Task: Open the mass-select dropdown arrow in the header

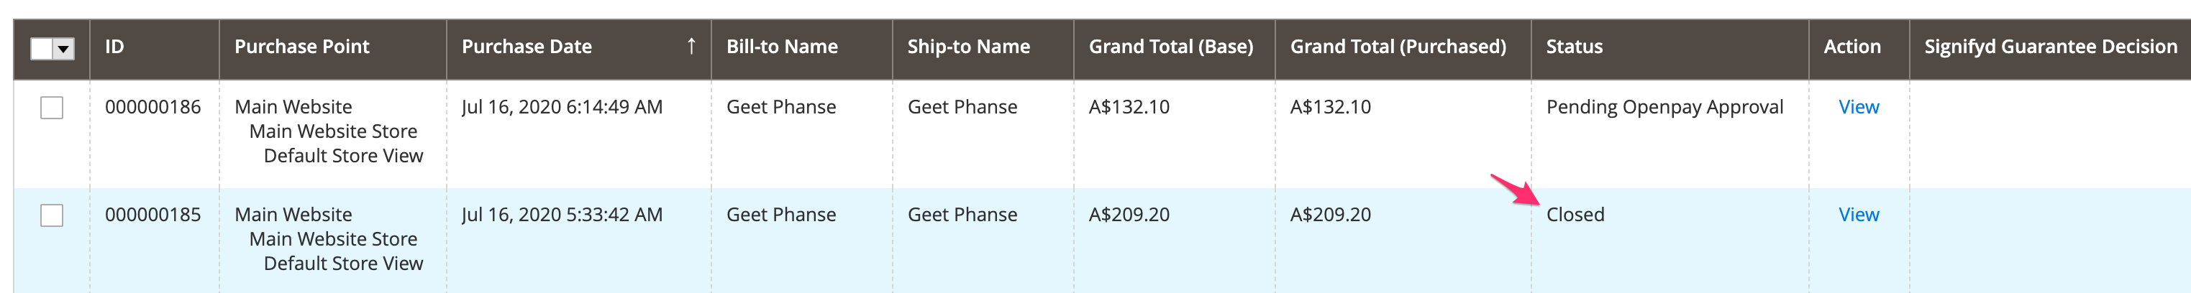Action: pyautogui.click(x=64, y=50)
